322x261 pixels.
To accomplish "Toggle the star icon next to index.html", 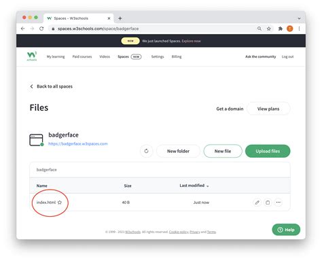I will 60,203.
